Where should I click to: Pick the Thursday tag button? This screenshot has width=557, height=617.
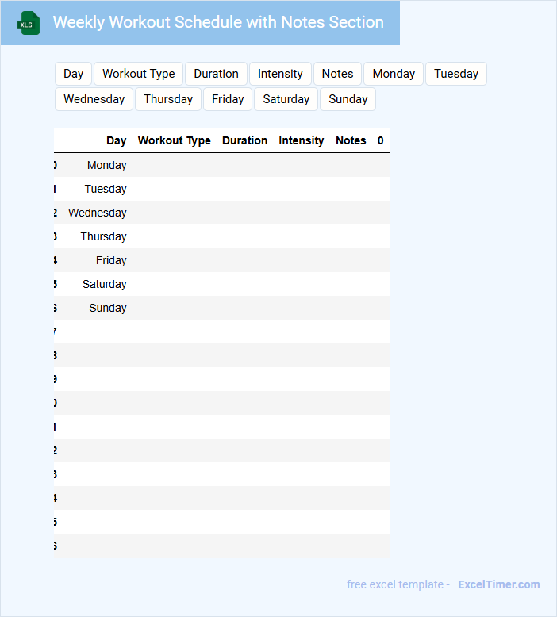pyautogui.click(x=168, y=99)
